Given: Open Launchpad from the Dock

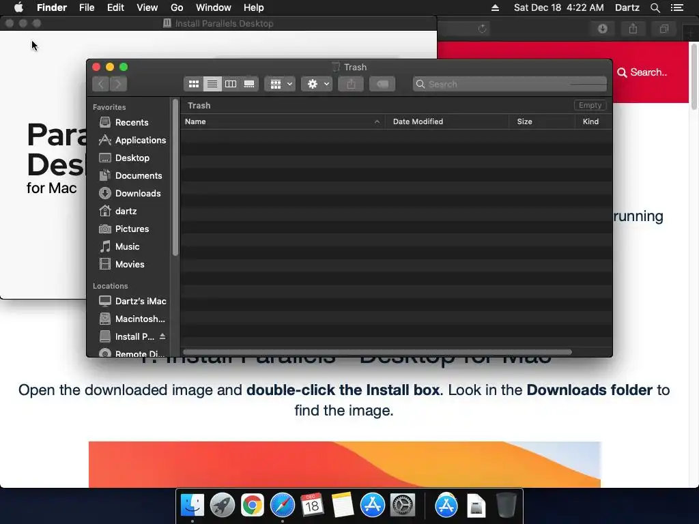Looking at the screenshot, I should click(222, 506).
